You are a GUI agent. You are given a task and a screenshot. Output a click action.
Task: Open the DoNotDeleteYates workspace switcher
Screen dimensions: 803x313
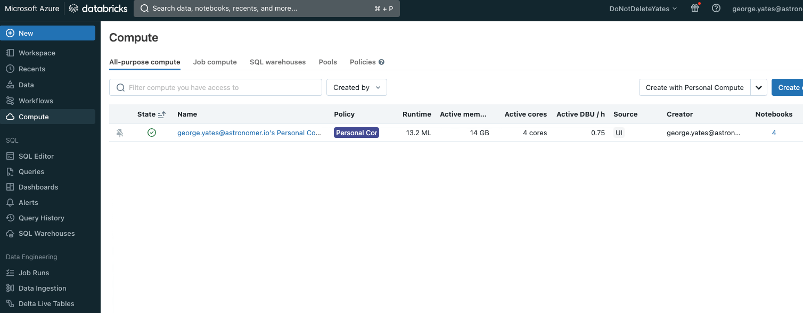point(643,9)
